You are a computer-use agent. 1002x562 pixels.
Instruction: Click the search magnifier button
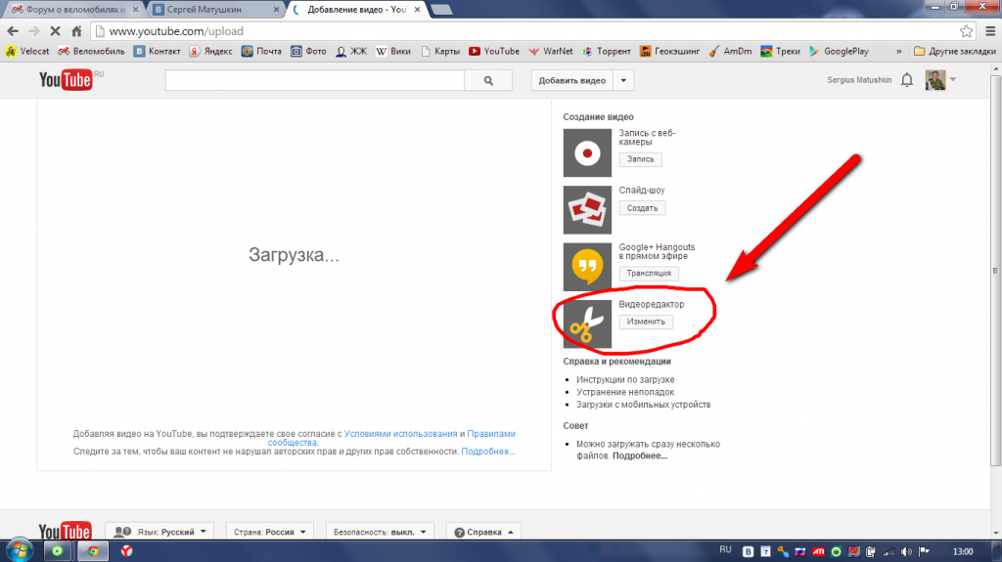tap(488, 80)
